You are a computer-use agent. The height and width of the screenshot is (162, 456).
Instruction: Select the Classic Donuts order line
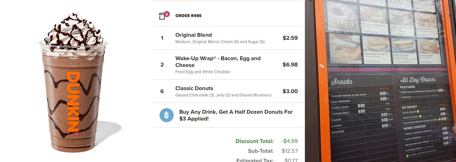click(194, 88)
